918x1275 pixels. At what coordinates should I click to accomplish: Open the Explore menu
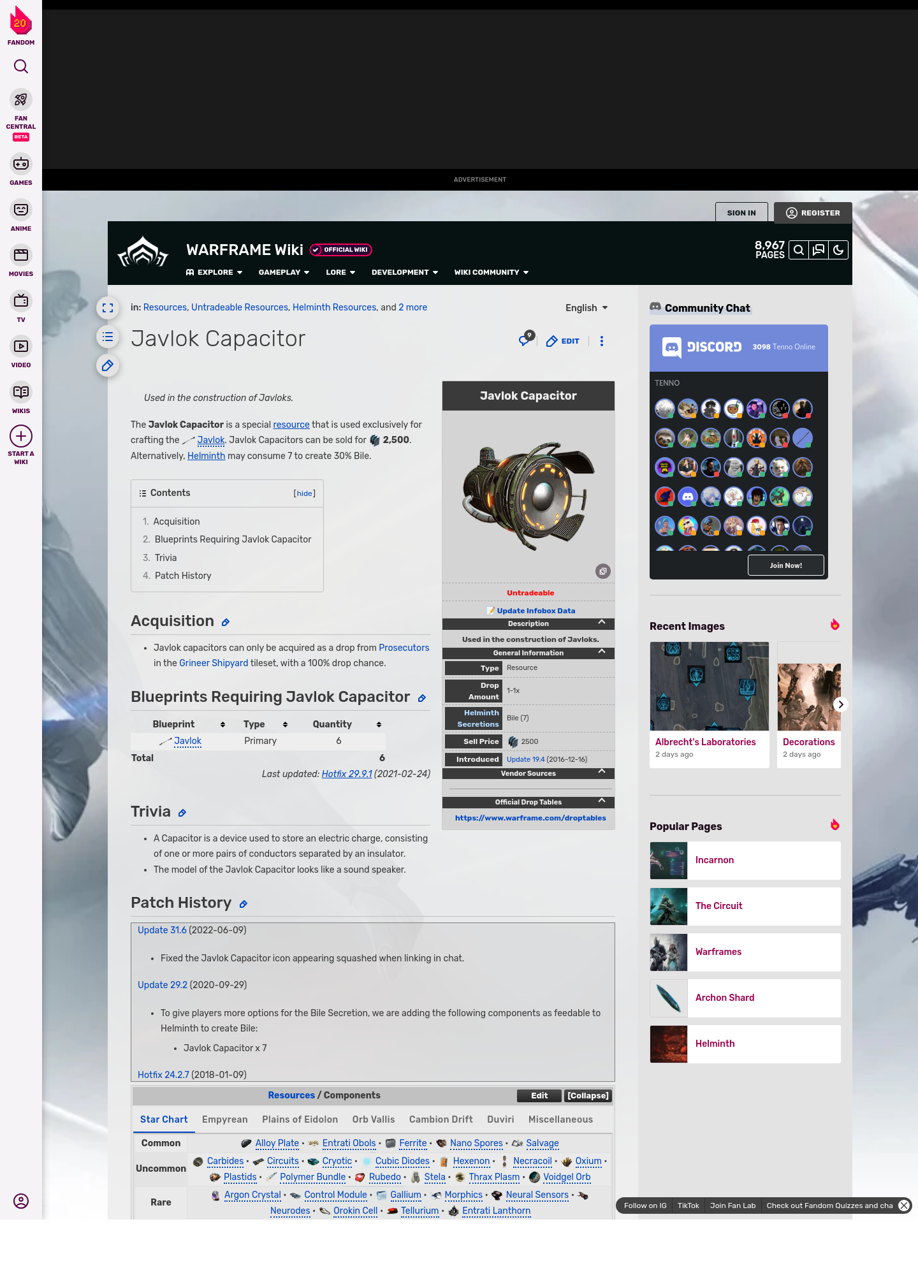tap(214, 272)
